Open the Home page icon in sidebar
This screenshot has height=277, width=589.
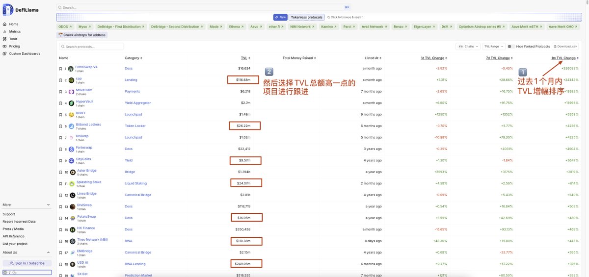[x=5, y=24]
